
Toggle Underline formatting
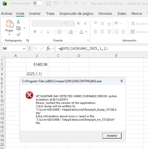click(48, 31)
